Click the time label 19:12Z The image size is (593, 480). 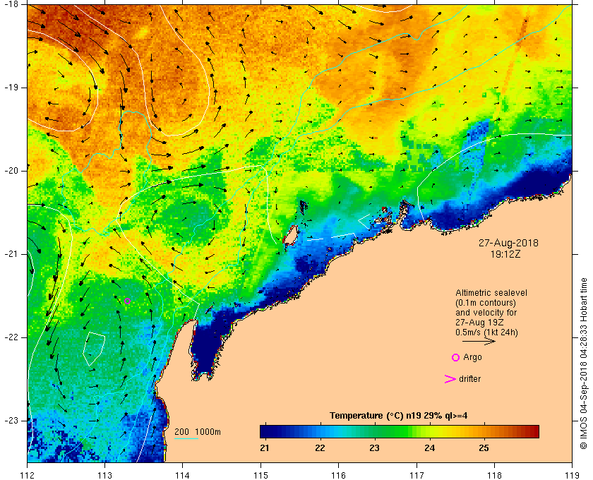point(505,254)
